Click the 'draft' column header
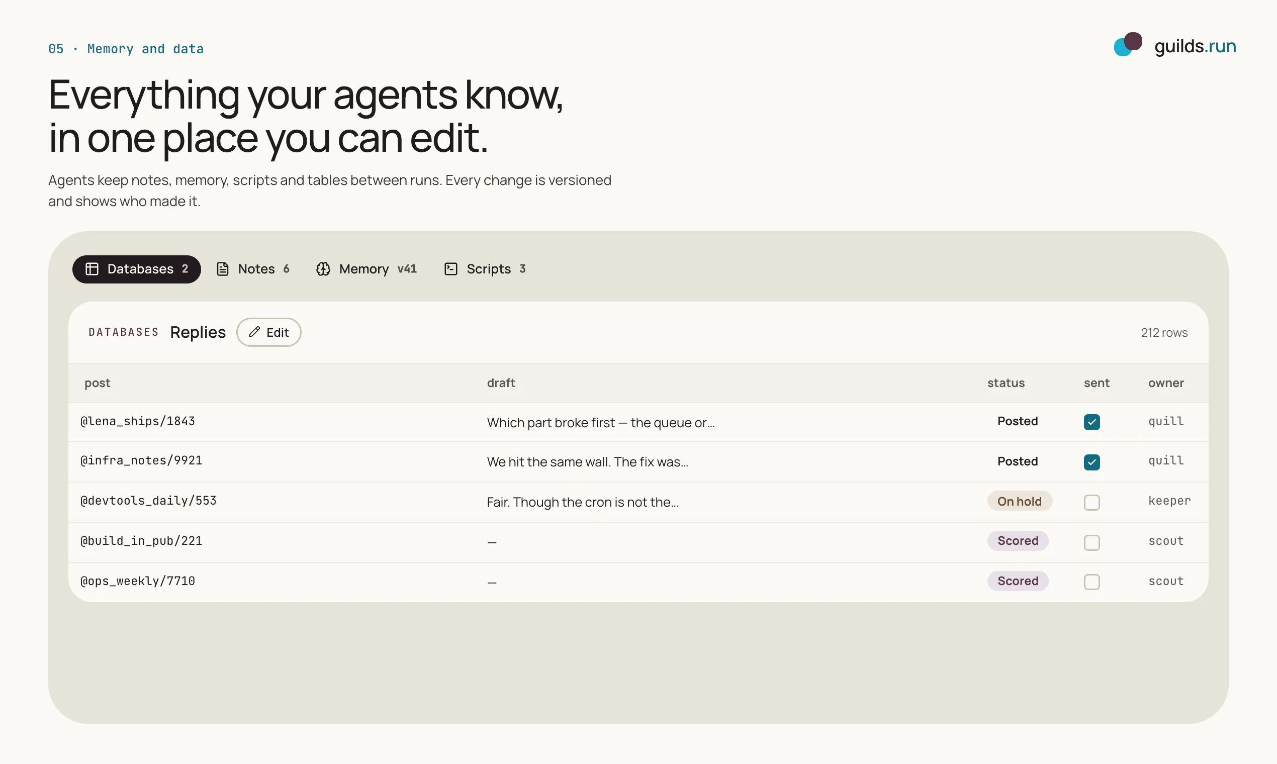 (x=501, y=383)
